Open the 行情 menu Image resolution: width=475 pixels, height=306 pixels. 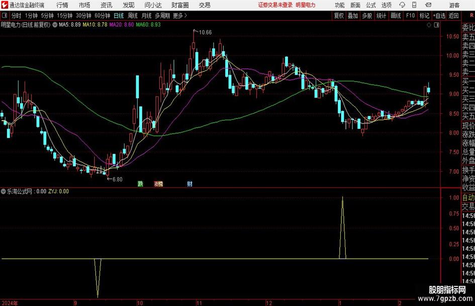(x=62, y=5)
